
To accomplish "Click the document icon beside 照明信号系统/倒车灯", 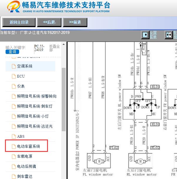I will click(14, 106).
